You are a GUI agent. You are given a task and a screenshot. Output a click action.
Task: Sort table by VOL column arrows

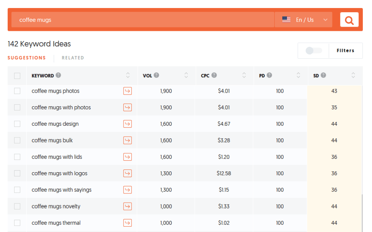[186, 75]
